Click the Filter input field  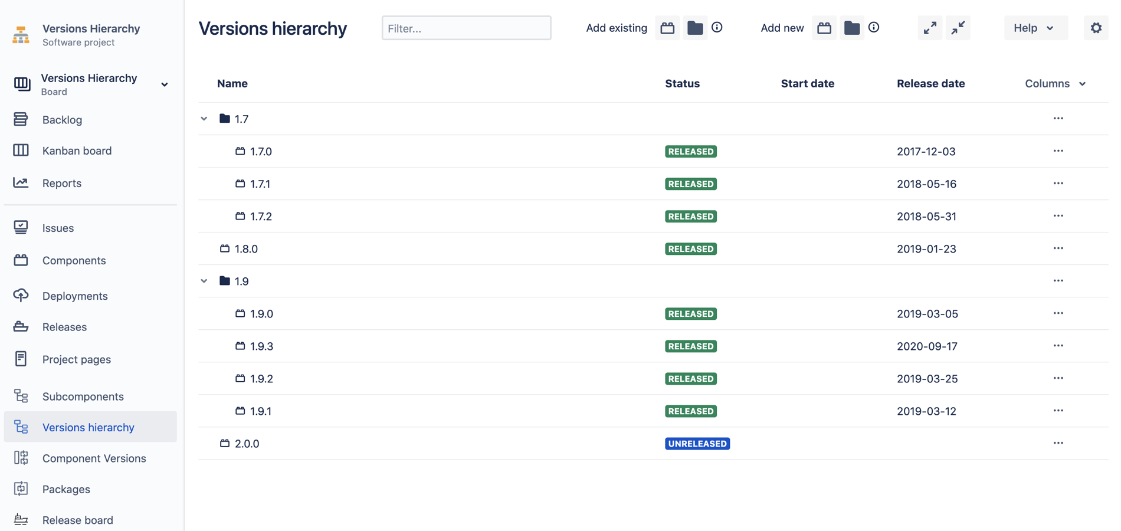pos(467,28)
